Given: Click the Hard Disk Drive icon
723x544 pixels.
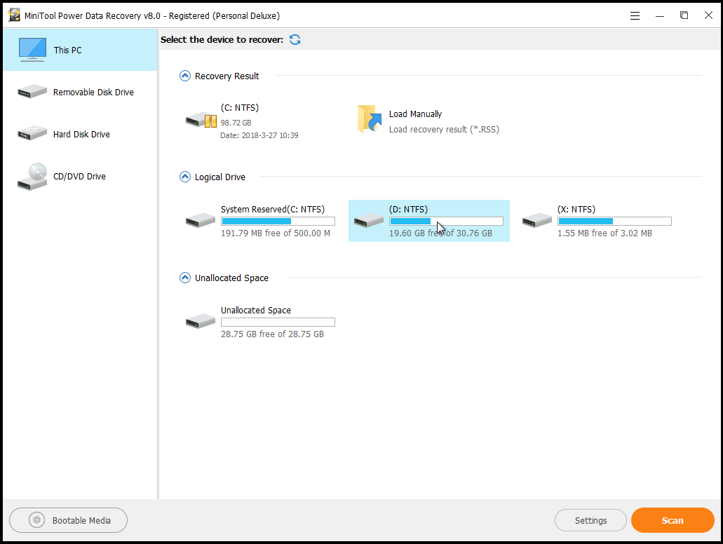Looking at the screenshot, I should coord(32,134).
